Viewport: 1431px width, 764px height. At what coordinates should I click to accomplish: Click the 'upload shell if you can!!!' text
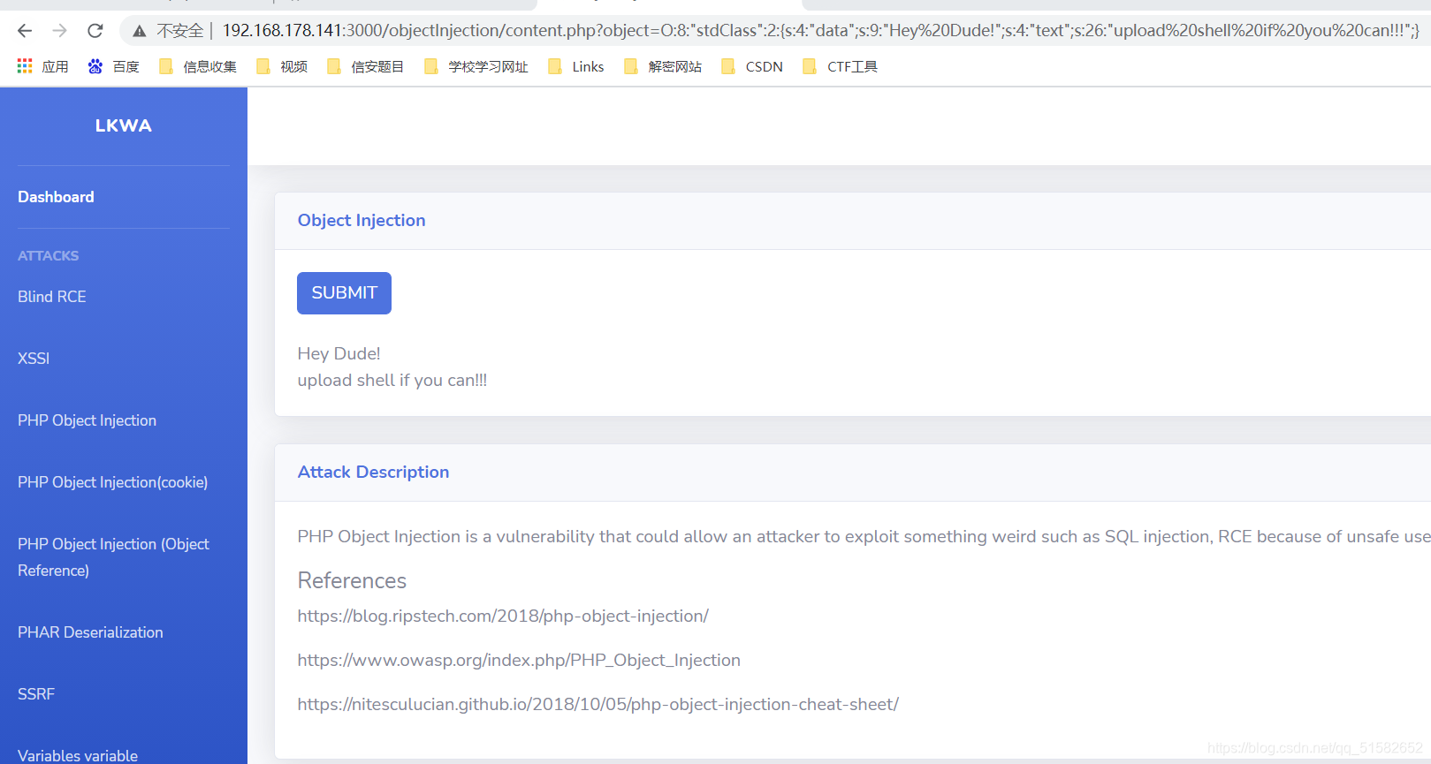pos(392,381)
